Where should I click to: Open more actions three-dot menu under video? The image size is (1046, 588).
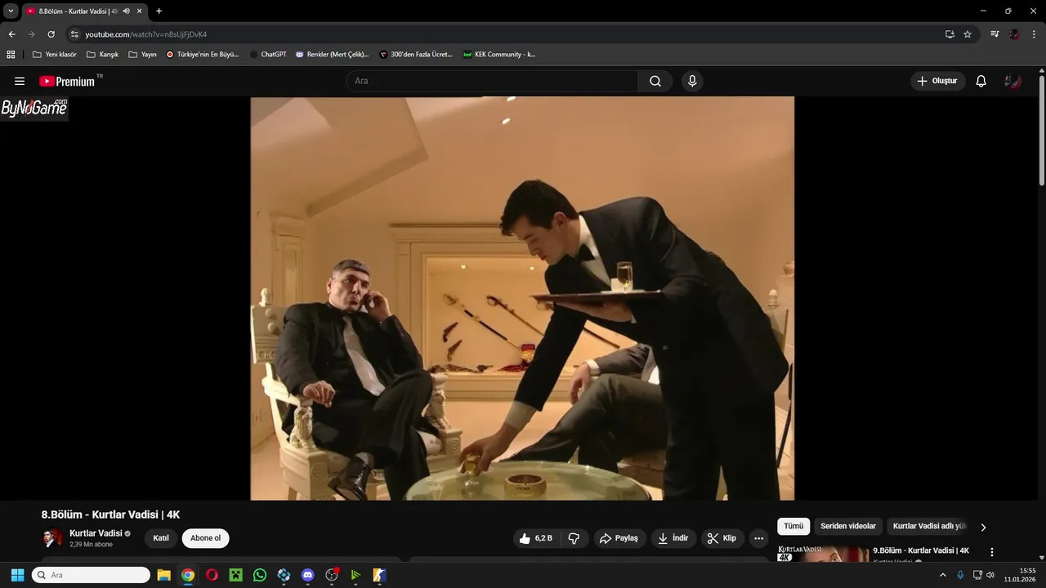click(x=758, y=538)
